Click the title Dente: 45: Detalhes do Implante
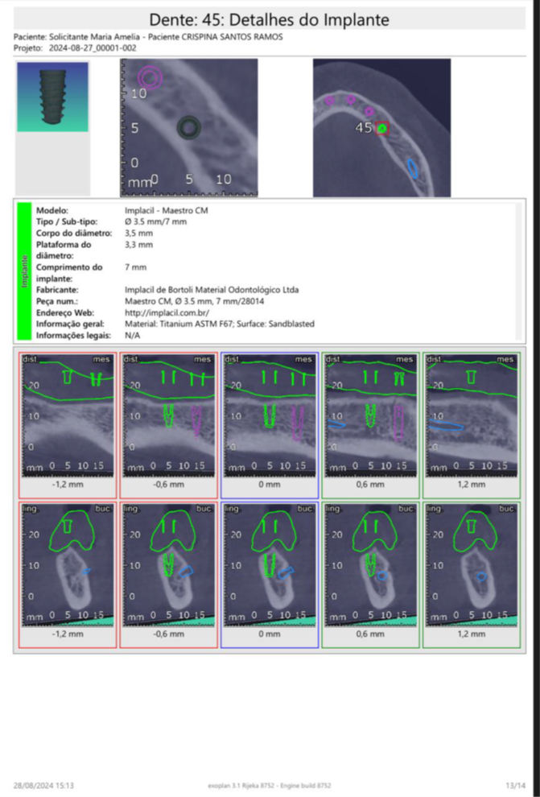This screenshot has height=797, width=540. (x=270, y=19)
